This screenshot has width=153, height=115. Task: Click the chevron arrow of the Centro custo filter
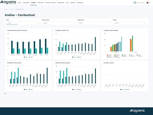click(74, 23)
